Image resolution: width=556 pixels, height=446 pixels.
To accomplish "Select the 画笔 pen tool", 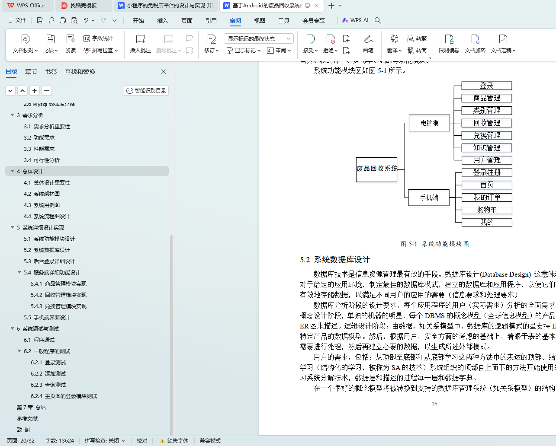I will click(368, 44).
